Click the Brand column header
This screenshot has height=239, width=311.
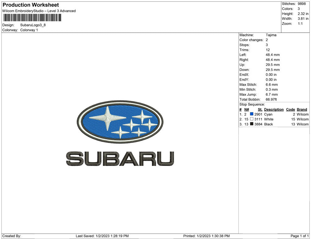click(302, 109)
